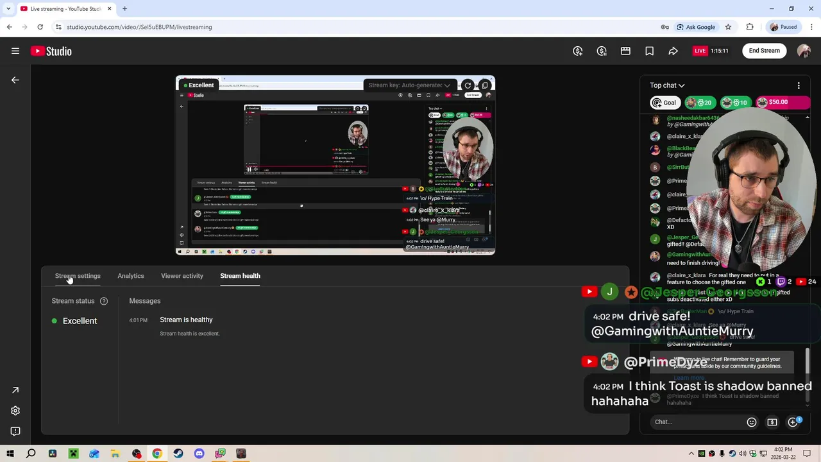This screenshot has height=462, width=821.
Task: Click the chat message input field
Action: coord(697,422)
